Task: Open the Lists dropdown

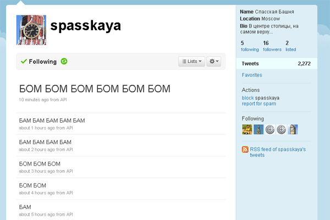Action: pos(191,61)
